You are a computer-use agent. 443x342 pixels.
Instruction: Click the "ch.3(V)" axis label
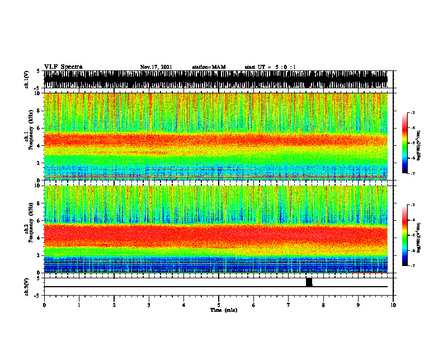pyautogui.click(x=27, y=287)
